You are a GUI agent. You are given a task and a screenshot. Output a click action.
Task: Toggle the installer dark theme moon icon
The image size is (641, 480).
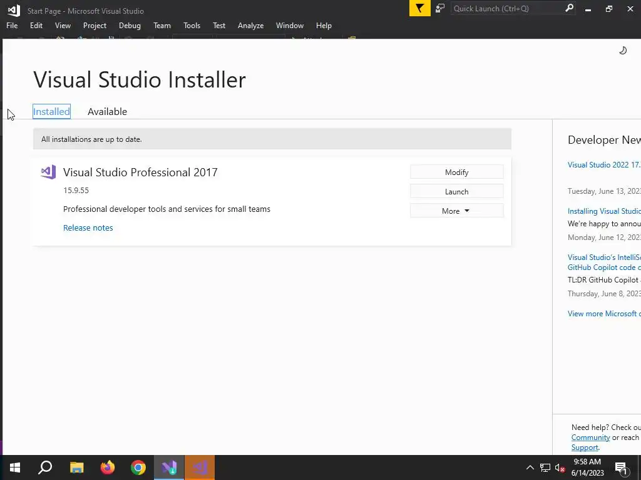pyautogui.click(x=623, y=50)
